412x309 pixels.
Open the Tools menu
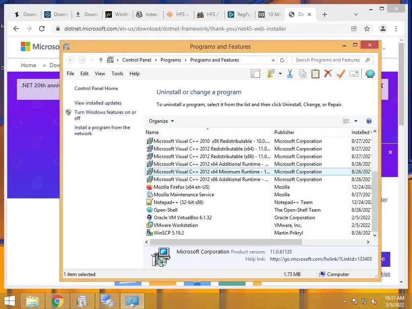(x=117, y=74)
